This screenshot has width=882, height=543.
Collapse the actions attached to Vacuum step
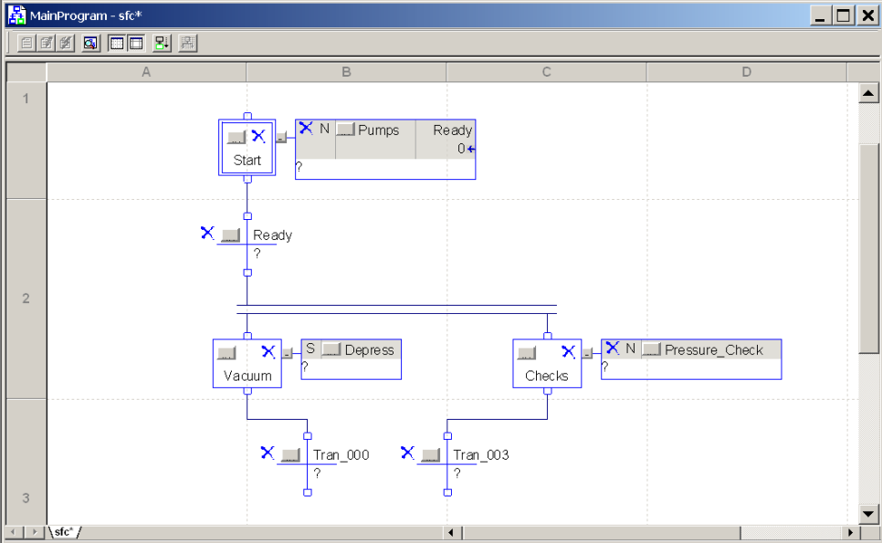[x=288, y=353]
